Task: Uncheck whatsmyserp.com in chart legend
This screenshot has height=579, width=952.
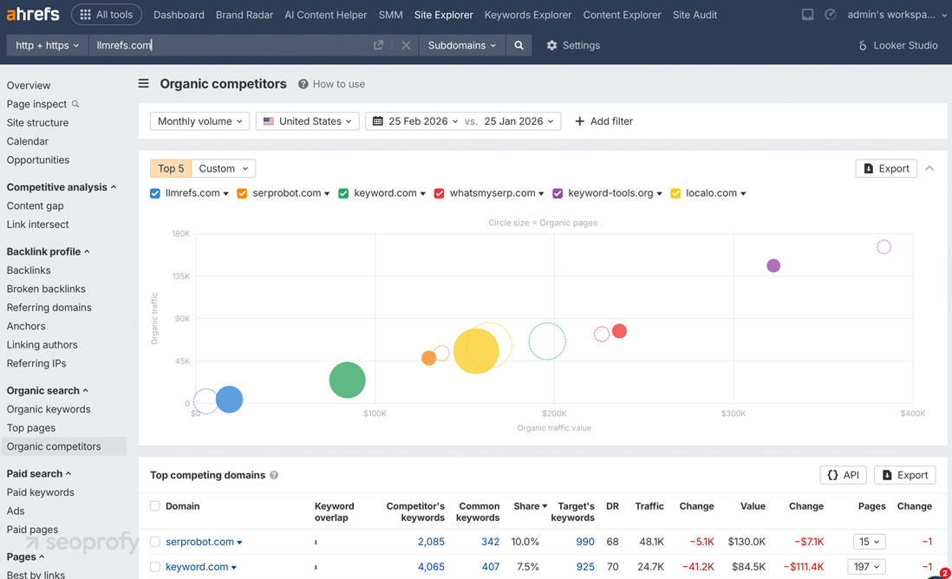Action: pos(439,193)
